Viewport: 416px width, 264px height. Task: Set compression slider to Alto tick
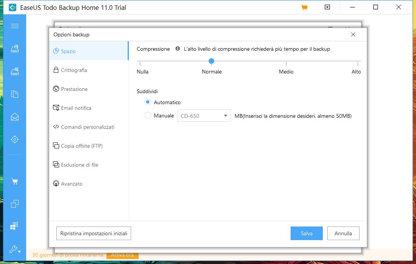358,63
